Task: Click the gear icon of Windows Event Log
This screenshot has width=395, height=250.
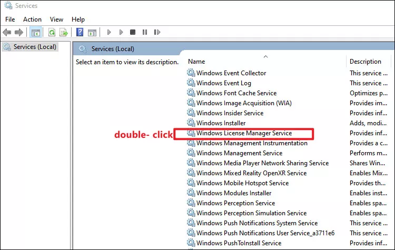Action: [191, 83]
